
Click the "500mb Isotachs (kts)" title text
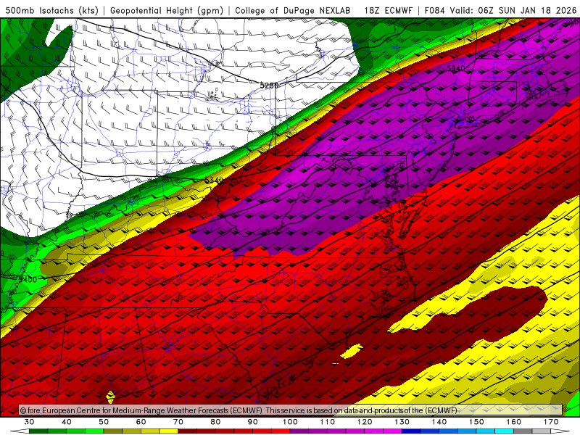coord(51,10)
